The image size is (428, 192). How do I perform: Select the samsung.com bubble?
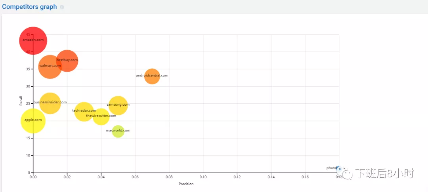click(118, 105)
